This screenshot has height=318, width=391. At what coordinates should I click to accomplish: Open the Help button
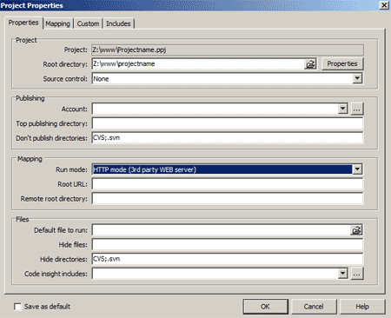362,307
